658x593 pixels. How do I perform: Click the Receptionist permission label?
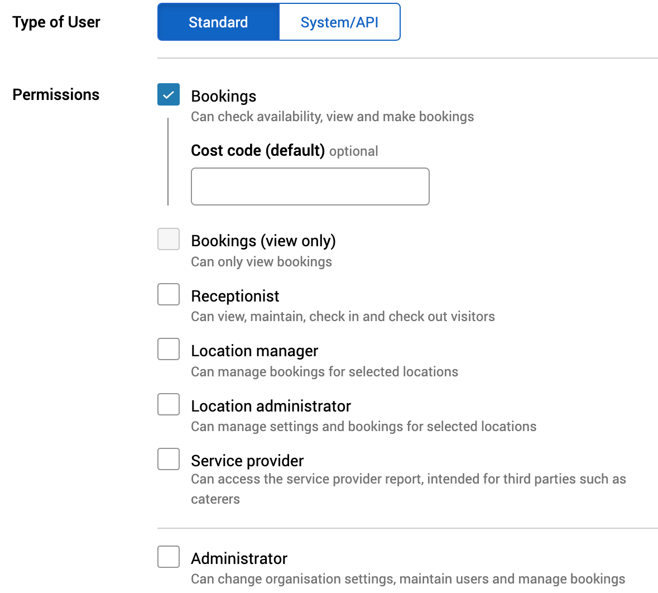coord(235,295)
